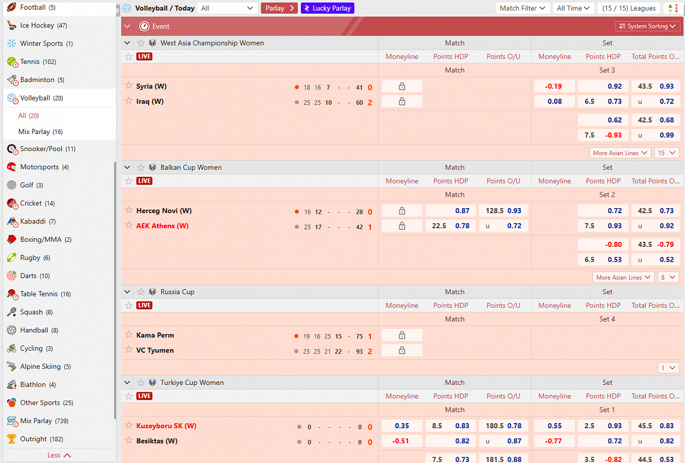Open the System Sorting dropdown
This screenshot has width=685, height=463.
[647, 26]
